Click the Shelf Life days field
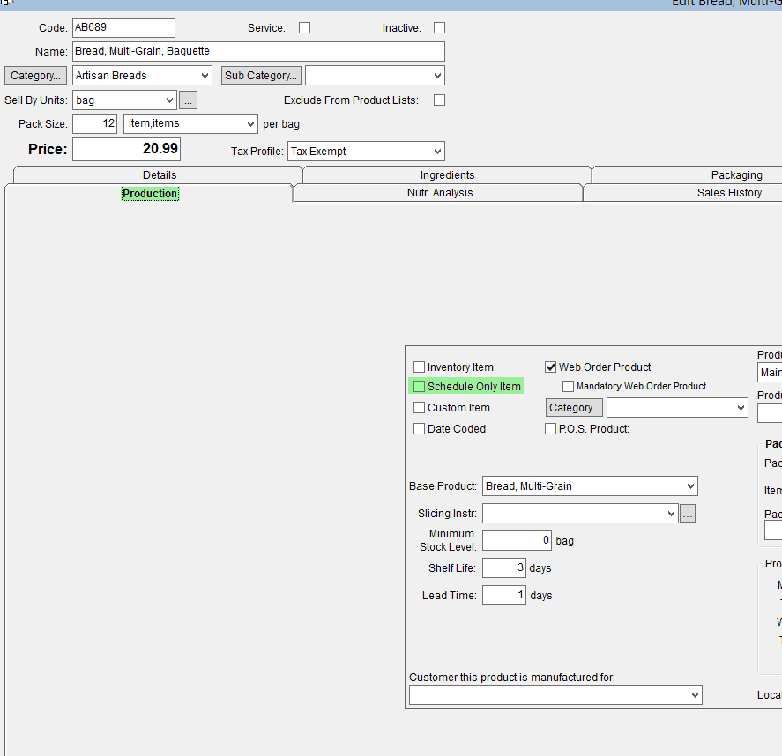 pyautogui.click(x=503, y=567)
